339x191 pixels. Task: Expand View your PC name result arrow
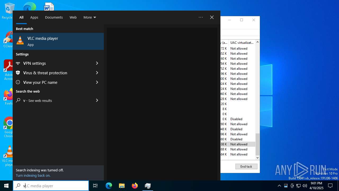pyautogui.click(x=97, y=82)
